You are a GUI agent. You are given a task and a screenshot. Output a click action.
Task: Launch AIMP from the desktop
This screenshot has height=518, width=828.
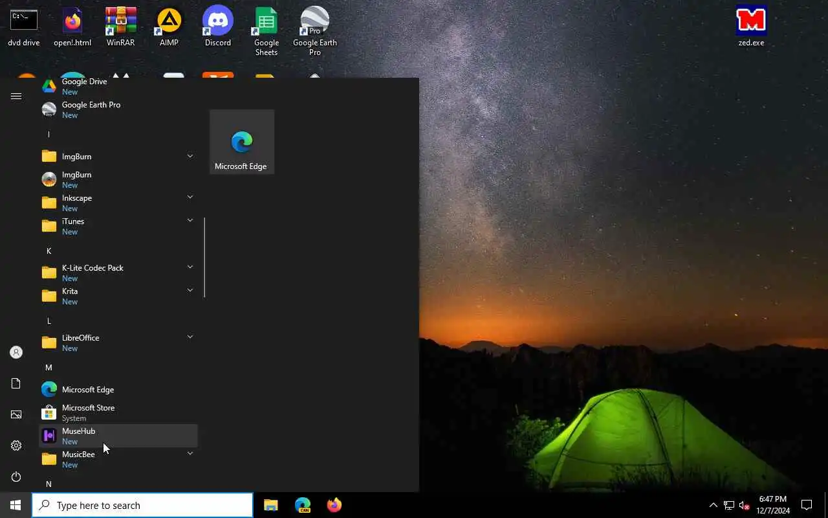point(169,27)
